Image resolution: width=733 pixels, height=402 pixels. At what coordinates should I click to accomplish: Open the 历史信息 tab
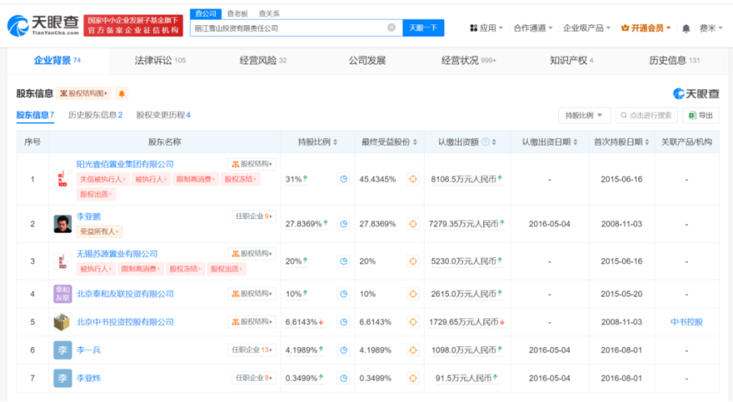(x=674, y=60)
